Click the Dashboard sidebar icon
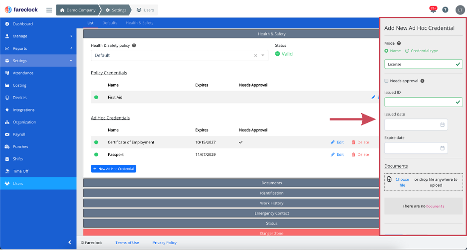The width and height of the screenshot is (467, 250). coord(7,24)
